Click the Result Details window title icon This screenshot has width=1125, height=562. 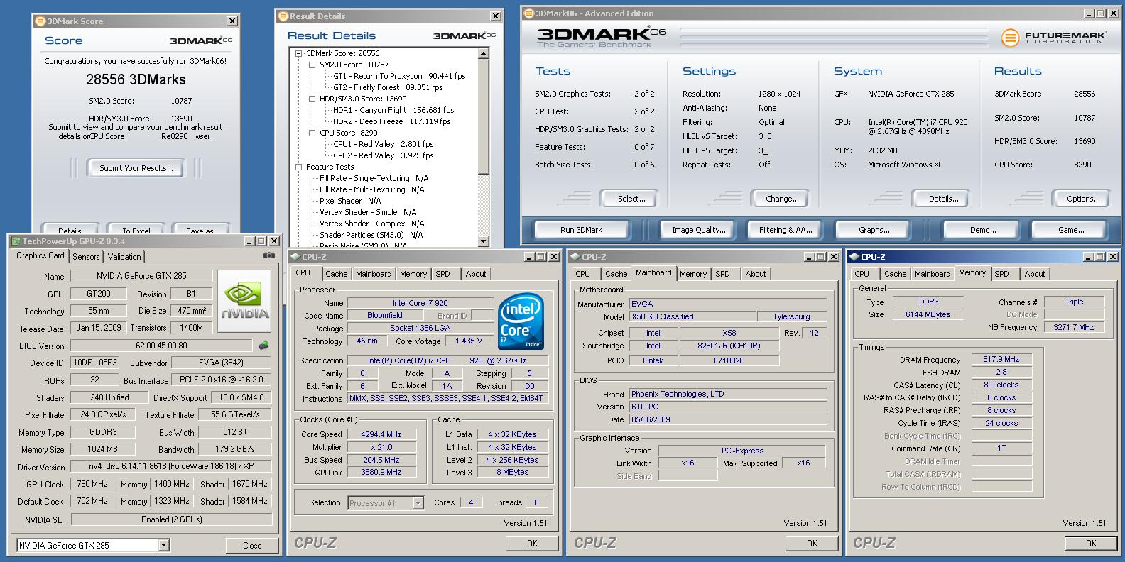click(x=283, y=16)
